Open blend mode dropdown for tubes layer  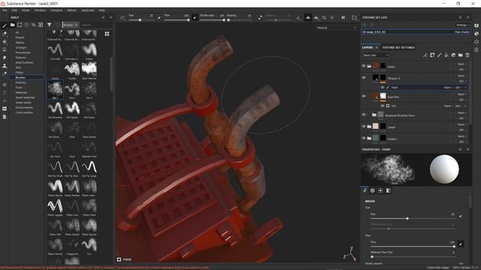click(462, 64)
